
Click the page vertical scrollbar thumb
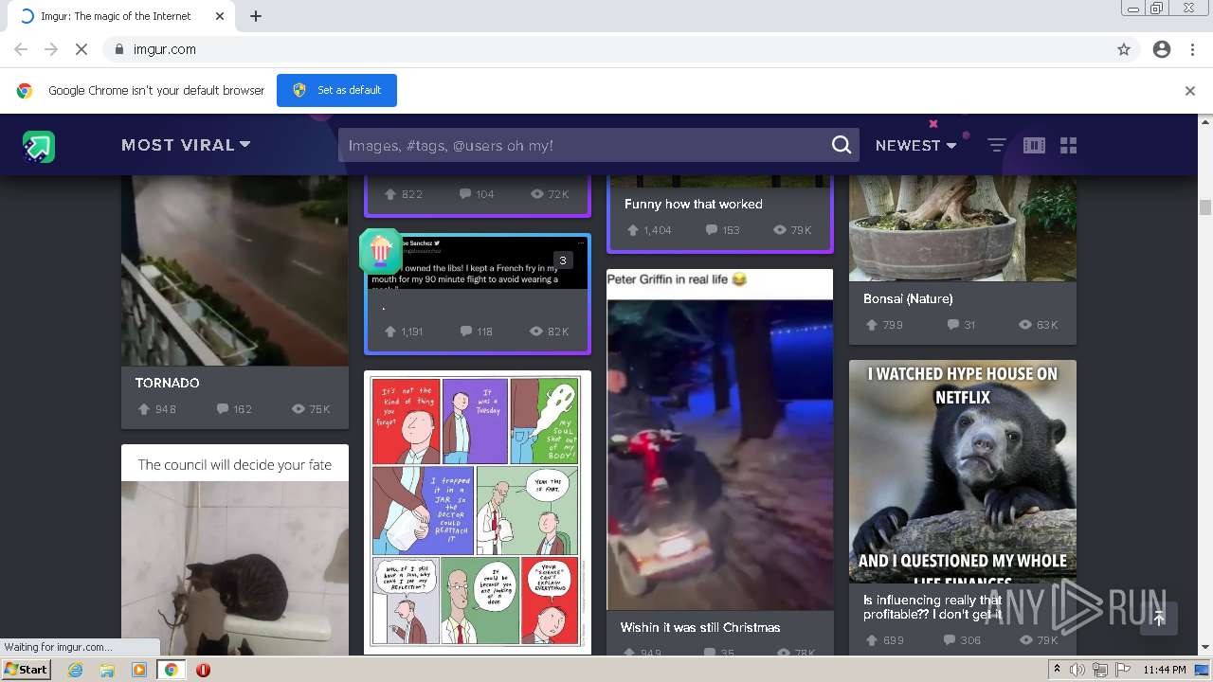1205,207
